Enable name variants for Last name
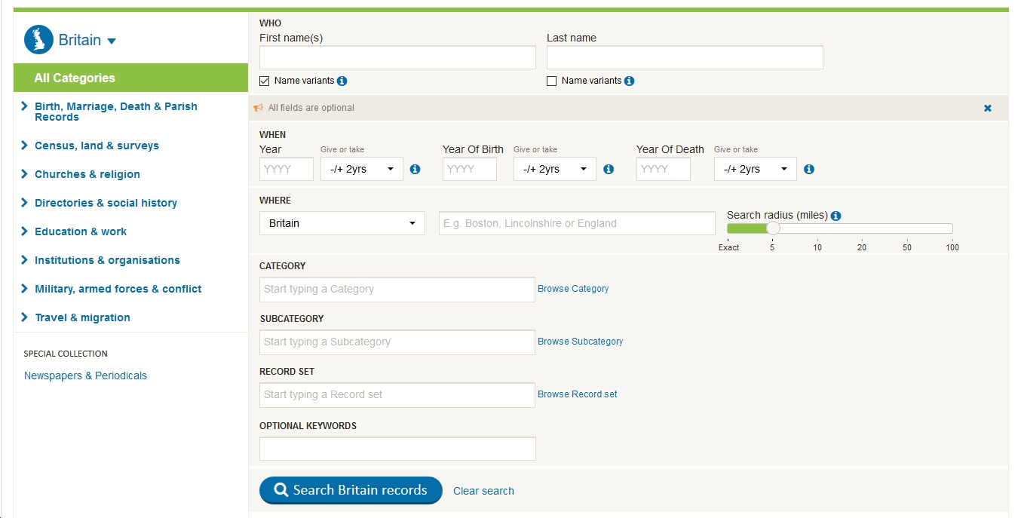 click(x=551, y=81)
